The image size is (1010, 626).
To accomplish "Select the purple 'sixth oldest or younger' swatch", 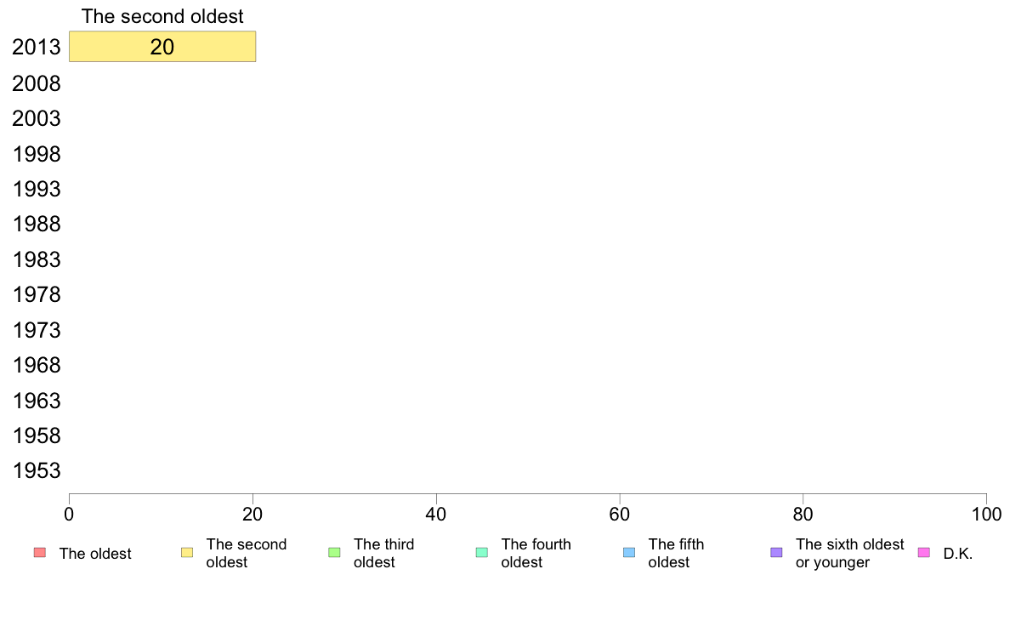I will pos(777,553).
